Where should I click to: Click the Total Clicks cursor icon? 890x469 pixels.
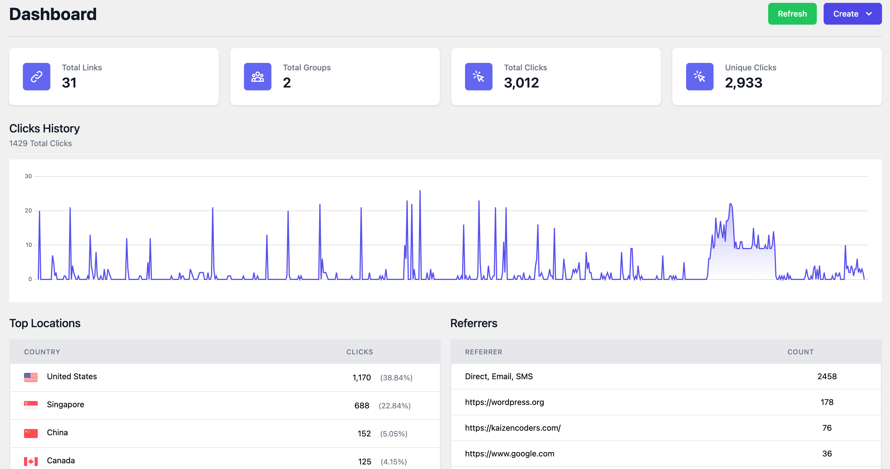tap(478, 76)
